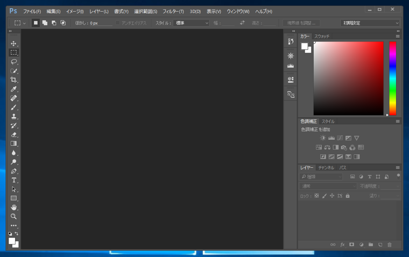Select the Pen tool
409x257 pixels.
click(x=13, y=171)
